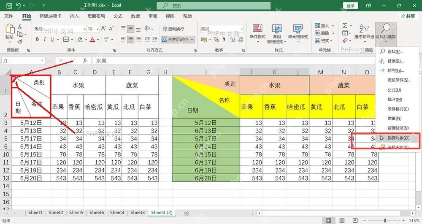Click the Save icon in title bar
The height and width of the screenshot is (224, 422).
tap(9, 5)
